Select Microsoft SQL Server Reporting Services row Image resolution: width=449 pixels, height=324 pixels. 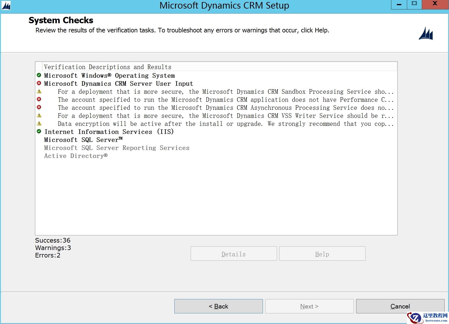pos(117,148)
